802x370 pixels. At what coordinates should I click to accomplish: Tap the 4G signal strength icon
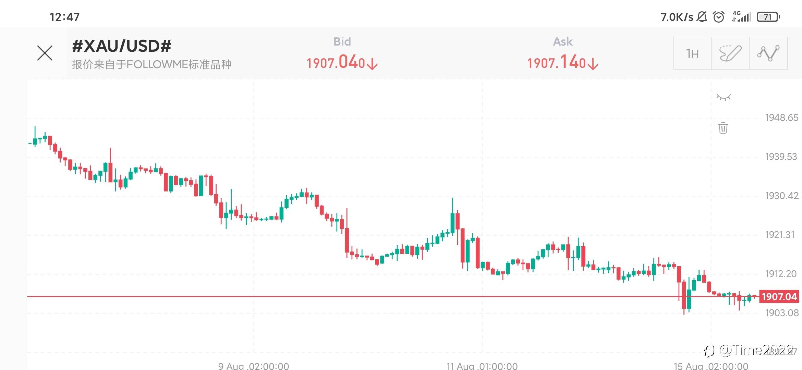coord(741,16)
